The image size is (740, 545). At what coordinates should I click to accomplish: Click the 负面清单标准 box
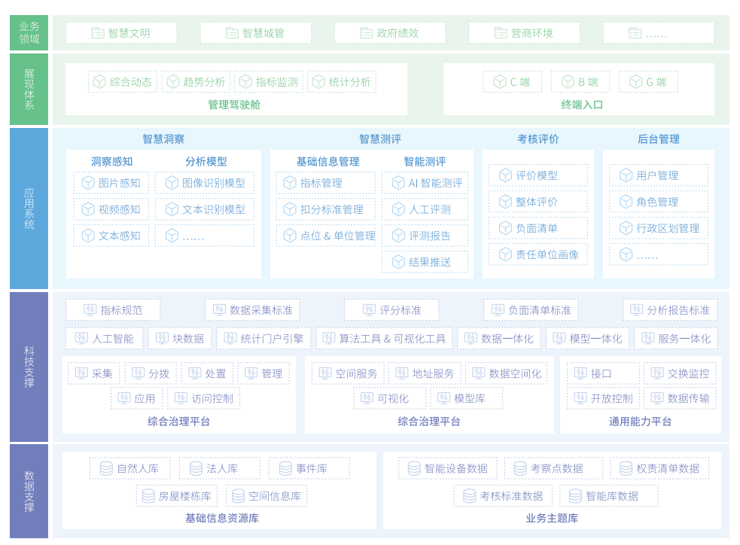[531, 310]
